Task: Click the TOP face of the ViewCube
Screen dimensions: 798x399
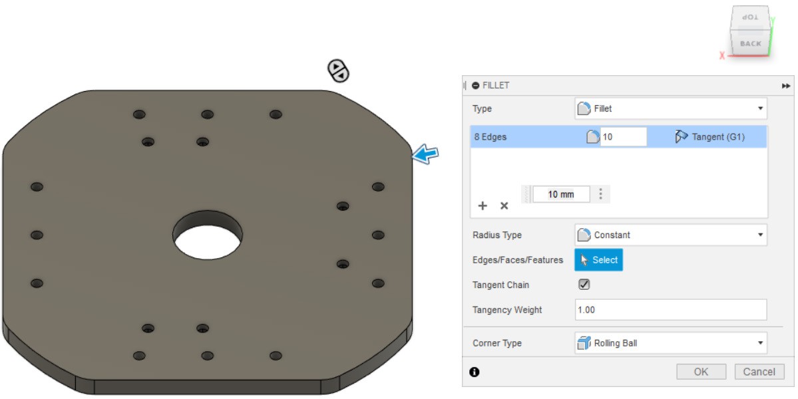Action: click(750, 17)
